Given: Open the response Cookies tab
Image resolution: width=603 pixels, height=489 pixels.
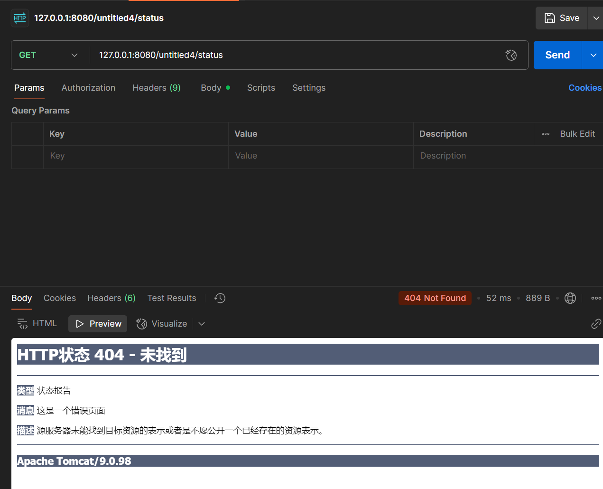Looking at the screenshot, I should [60, 298].
